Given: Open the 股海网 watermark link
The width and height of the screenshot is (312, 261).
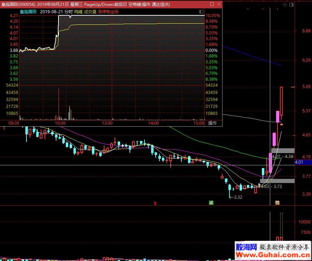Looking at the screenshot, I should (247, 247).
